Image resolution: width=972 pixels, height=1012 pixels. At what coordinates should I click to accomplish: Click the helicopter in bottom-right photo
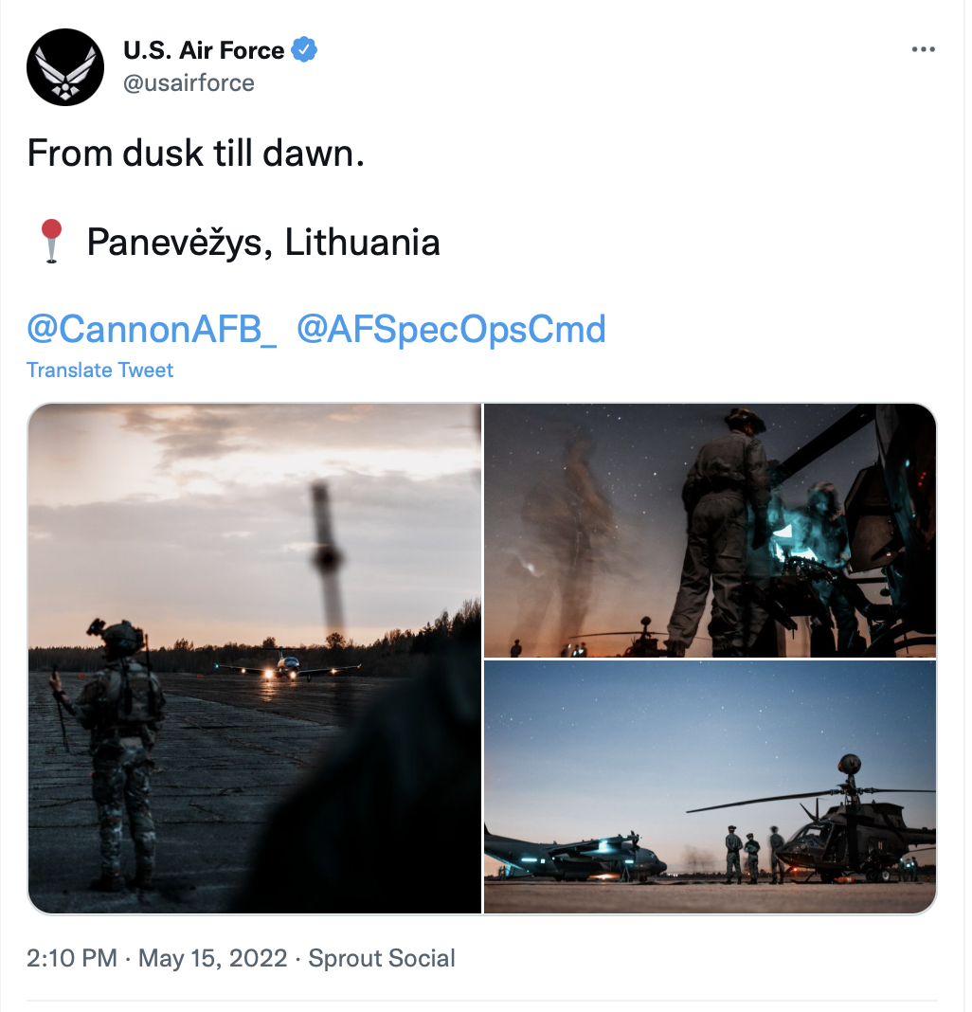click(x=833, y=822)
